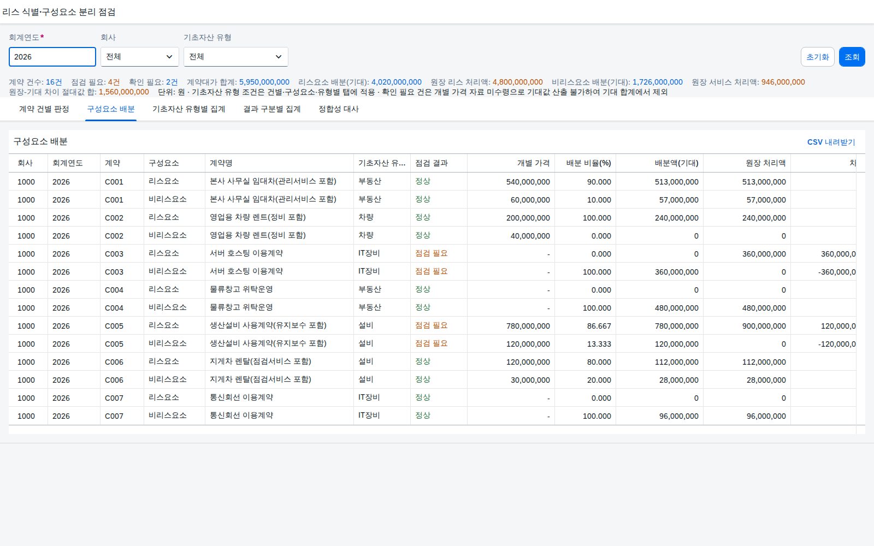Click 정상 status in C002 리스요소 row
Screen dimensions: 874x546
click(x=423, y=217)
